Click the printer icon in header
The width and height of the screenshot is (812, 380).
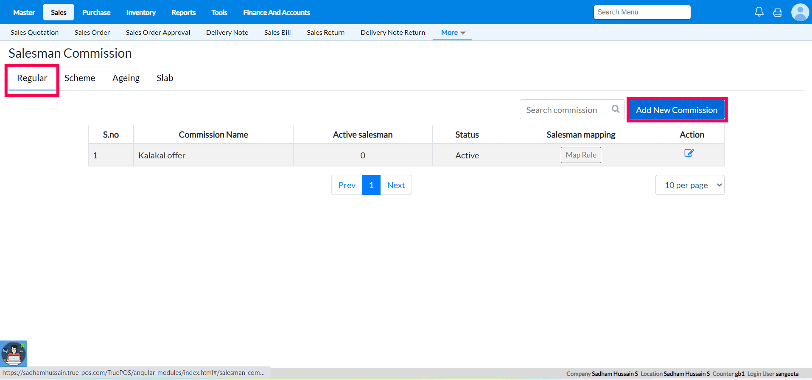tap(778, 12)
